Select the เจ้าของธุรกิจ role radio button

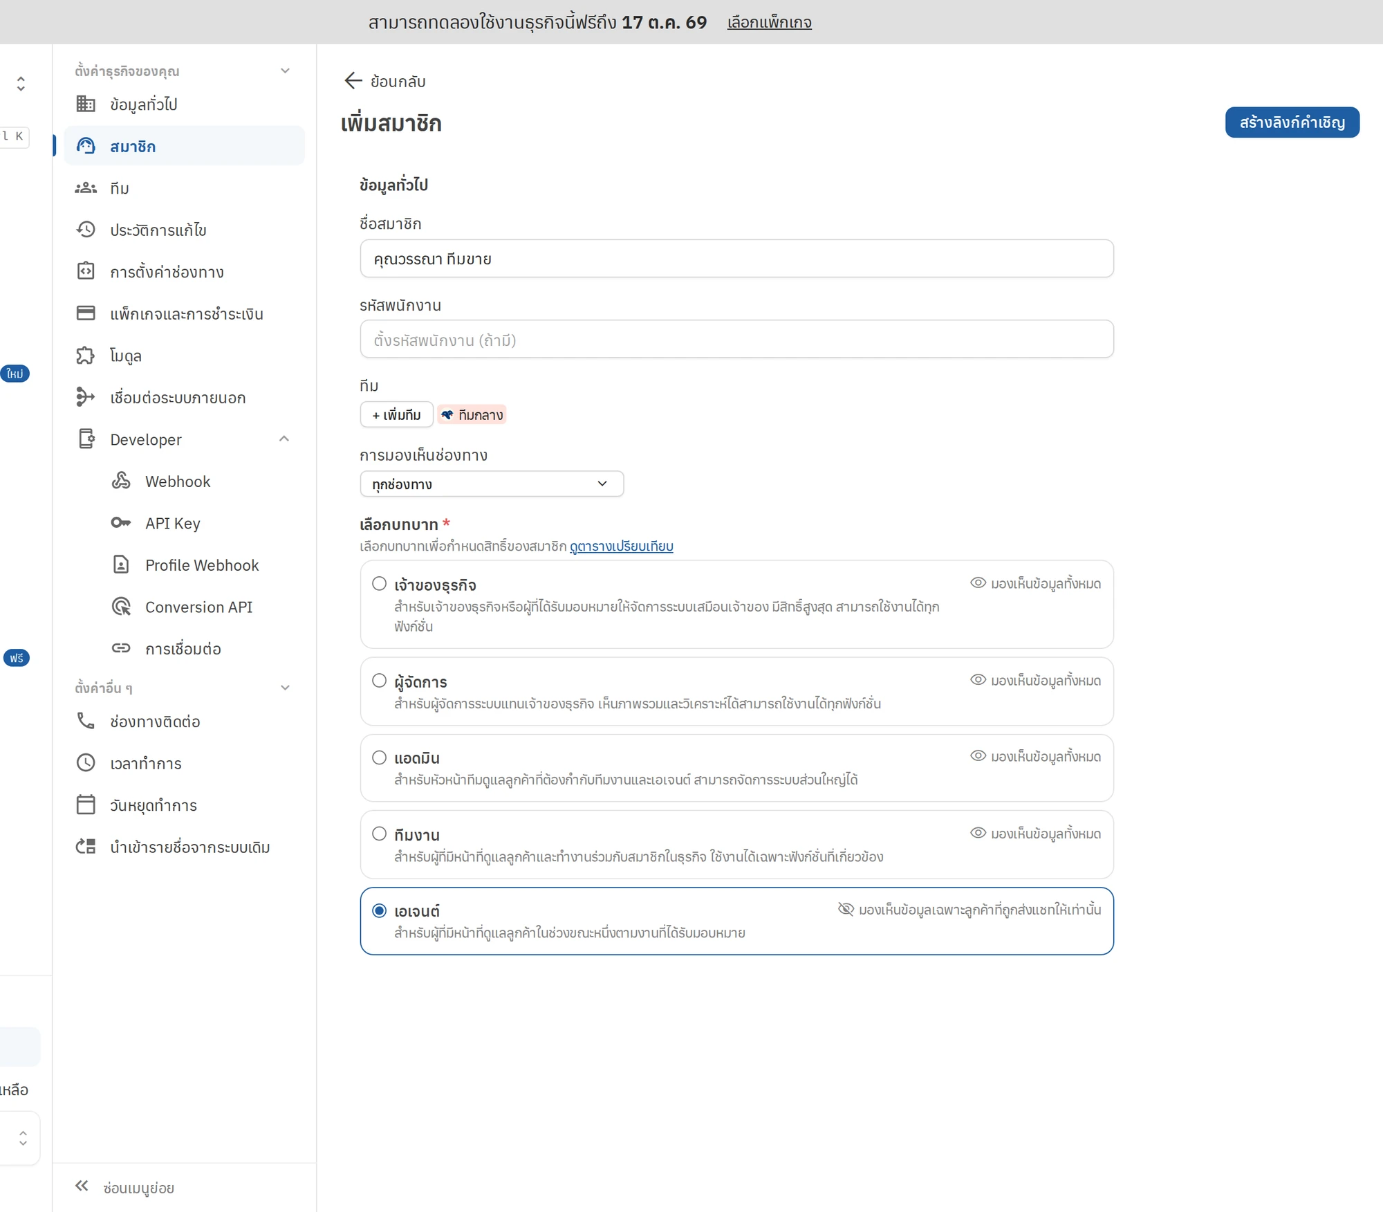point(379,584)
